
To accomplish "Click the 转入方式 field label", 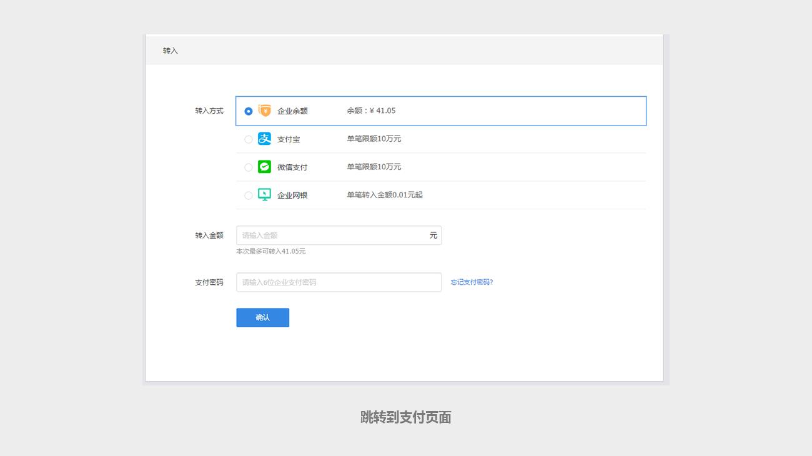I will pos(209,111).
